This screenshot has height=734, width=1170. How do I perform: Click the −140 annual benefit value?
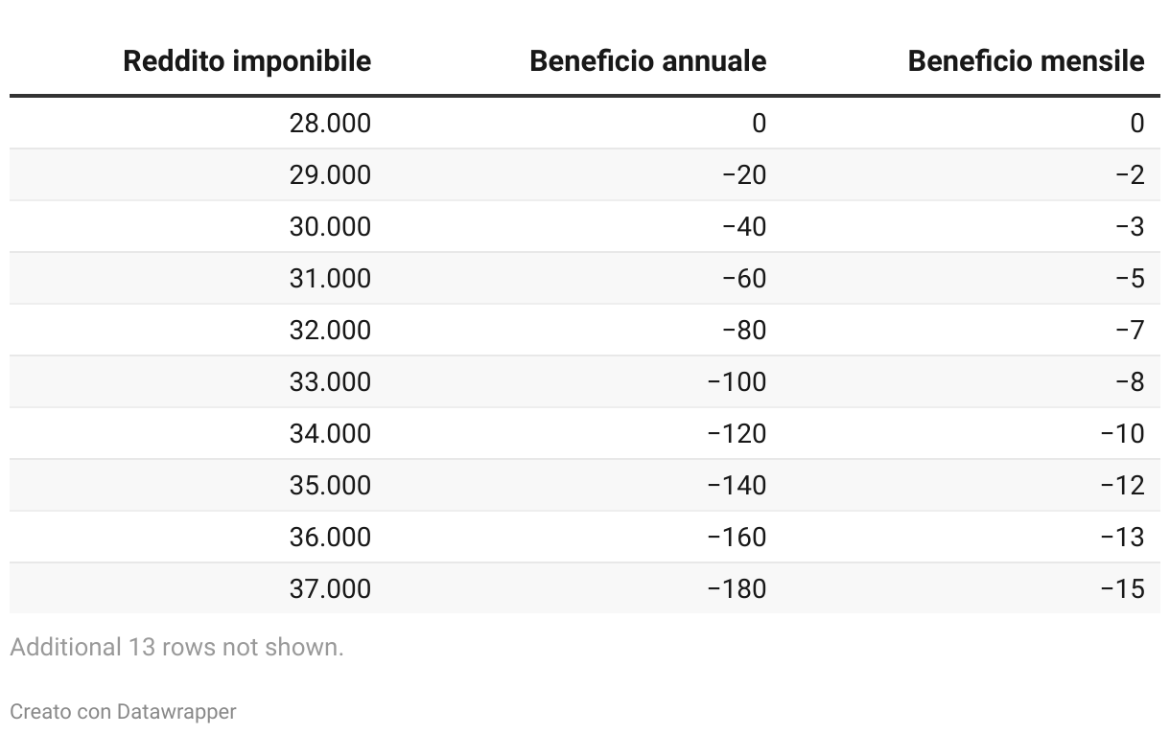tap(737, 486)
